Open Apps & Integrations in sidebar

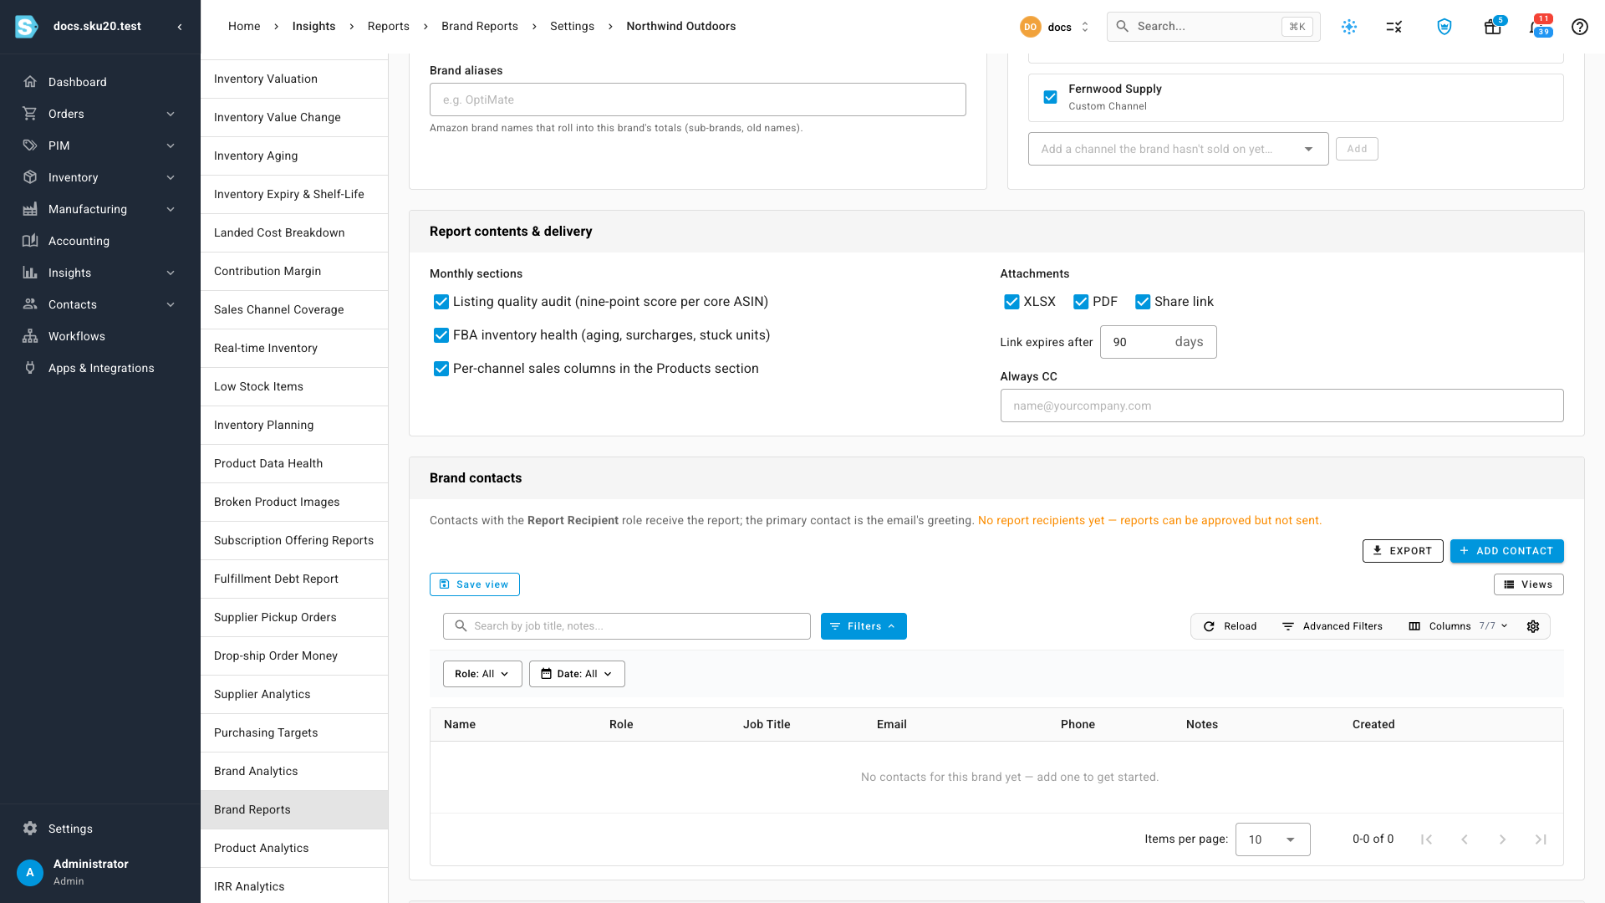click(100, 368)
